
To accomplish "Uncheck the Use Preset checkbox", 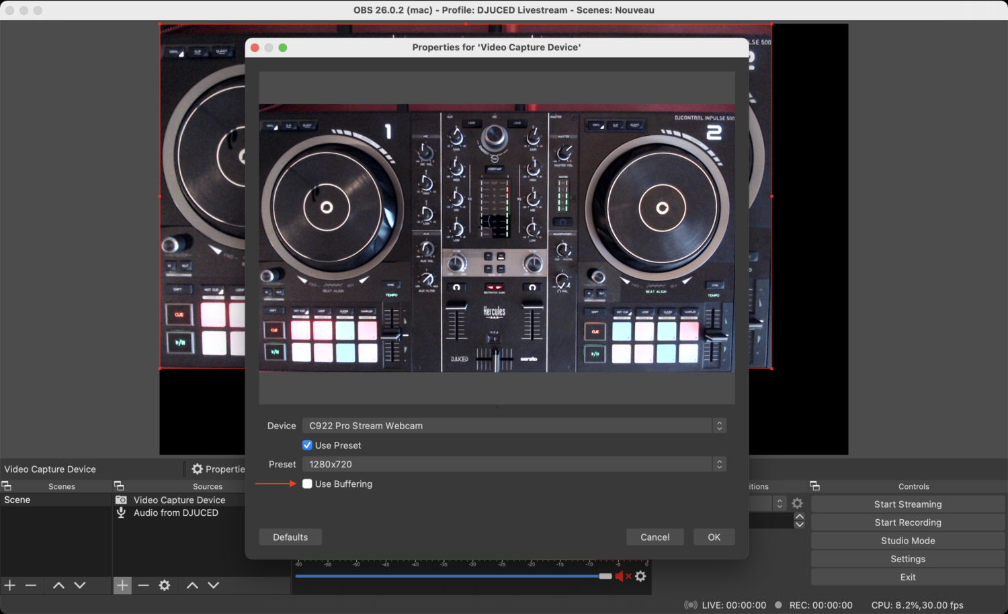I will (x=307, y=445).
